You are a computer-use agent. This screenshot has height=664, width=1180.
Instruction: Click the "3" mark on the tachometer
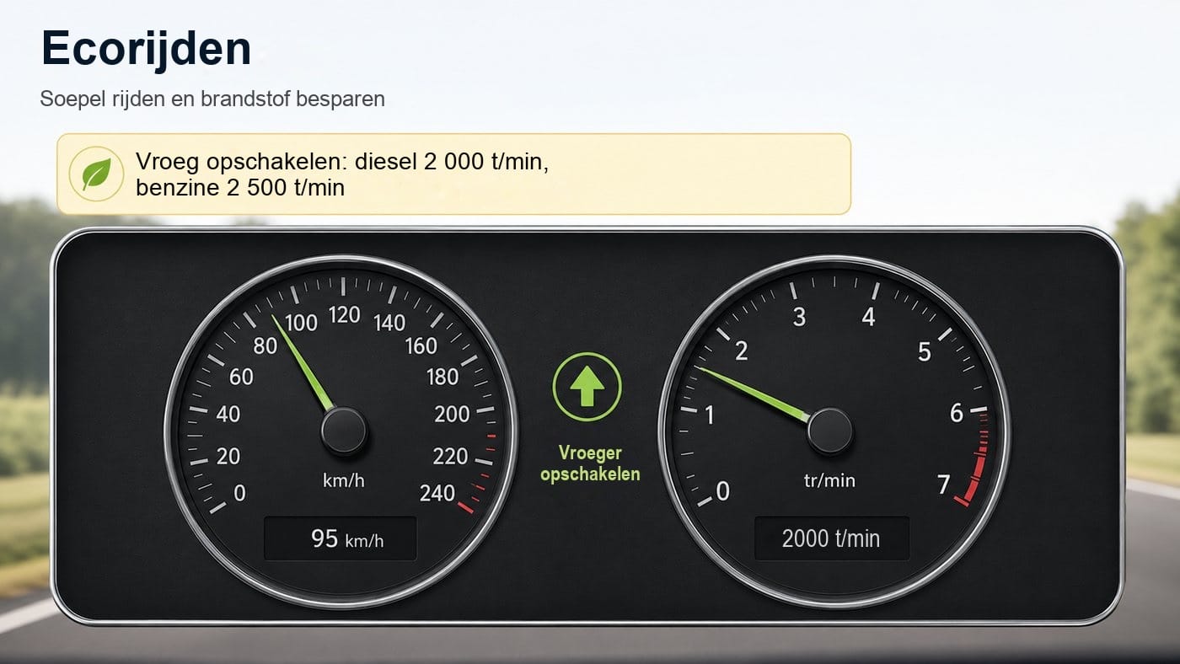(x=800, y=317)
